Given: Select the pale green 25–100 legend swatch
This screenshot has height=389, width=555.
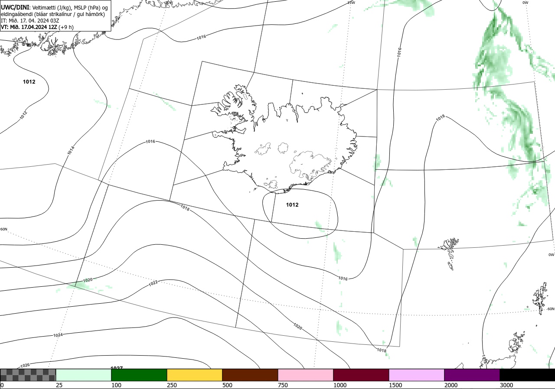Looking at the screenshot, I should (x=84, y=375).
